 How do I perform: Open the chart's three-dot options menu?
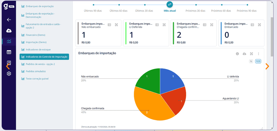[259, 54]
